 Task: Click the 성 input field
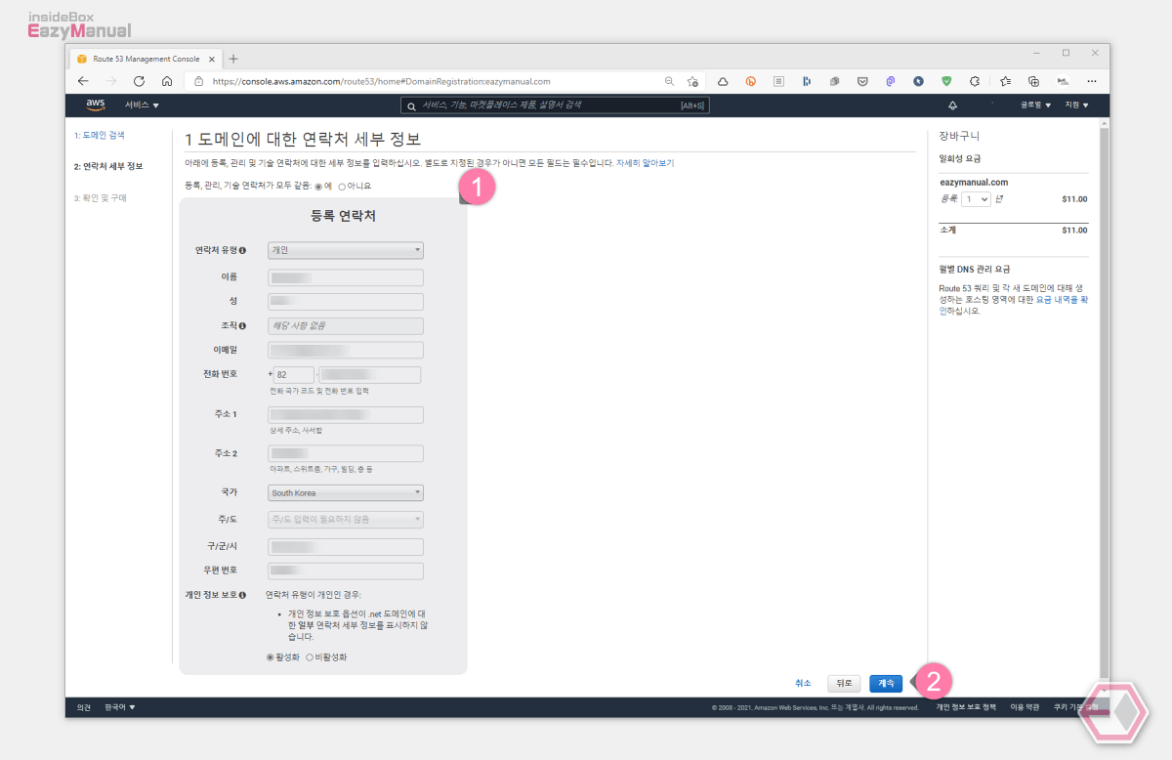click(x=345, y=301)
